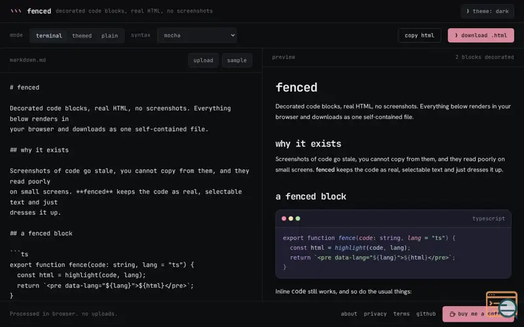This screenshot has width=524, height=327.
Task: Click the chevron icon in theme button
Action: pyautogui.click(x=468, y=11)
